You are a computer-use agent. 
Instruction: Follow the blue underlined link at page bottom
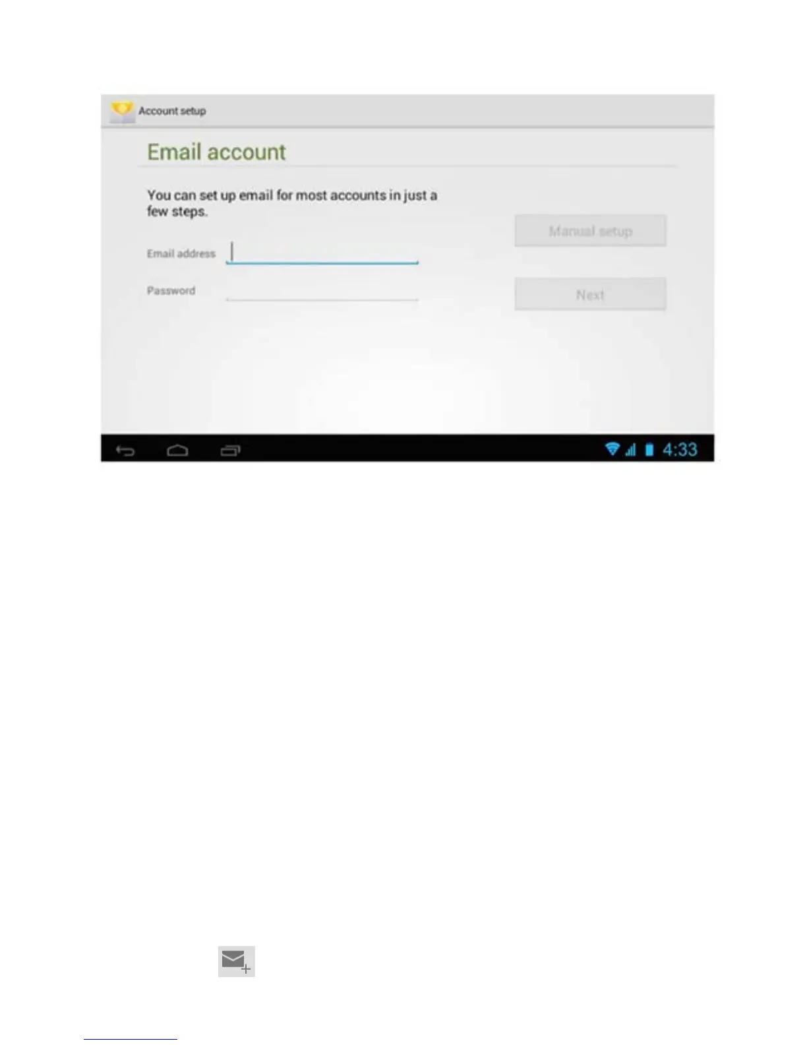click(131, 1038)
